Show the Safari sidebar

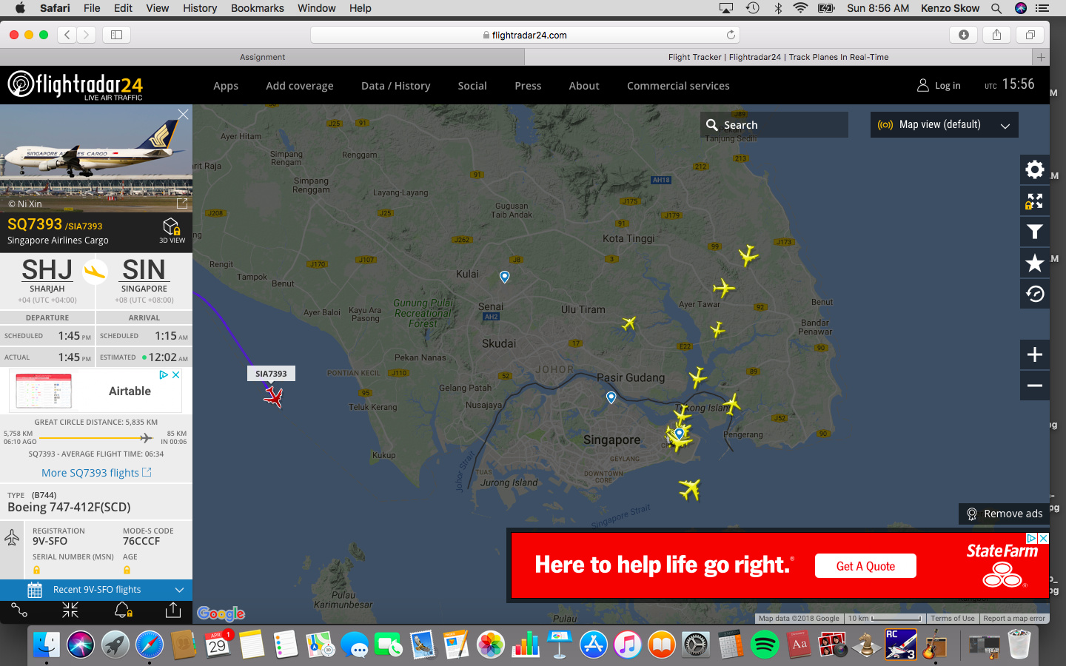[x=116, y=35]
